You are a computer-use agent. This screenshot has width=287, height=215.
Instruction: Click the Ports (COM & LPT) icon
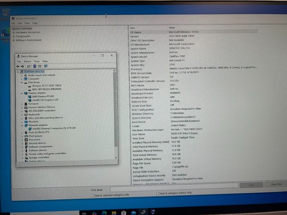coord(26,132)
